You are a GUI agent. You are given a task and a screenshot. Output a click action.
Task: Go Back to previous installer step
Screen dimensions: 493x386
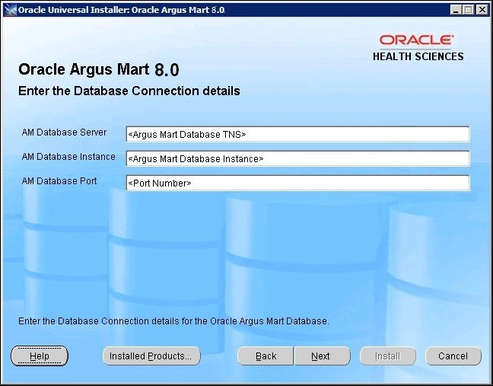point(266,356)
